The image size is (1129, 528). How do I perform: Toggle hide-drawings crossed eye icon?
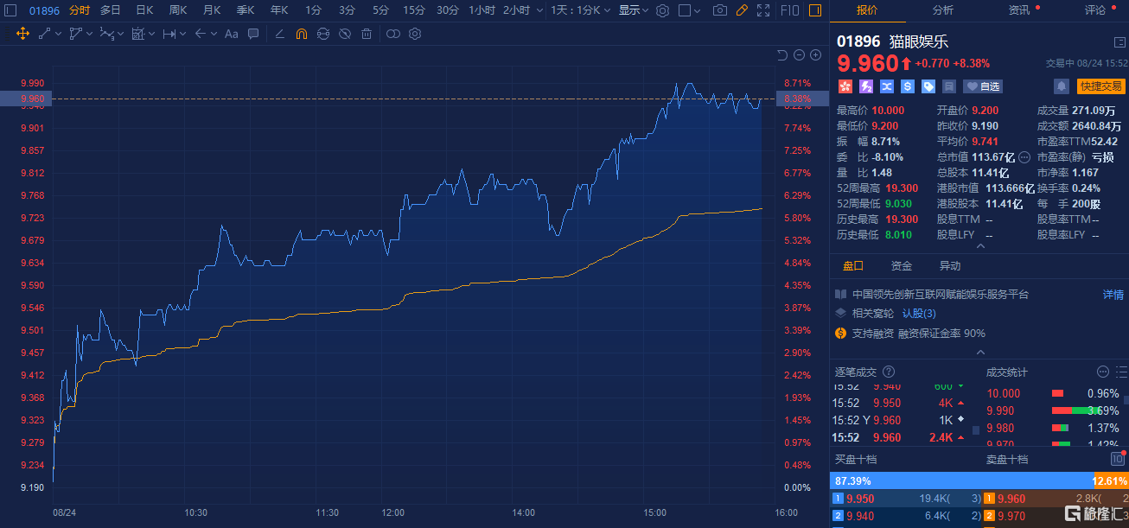(344, 34)
